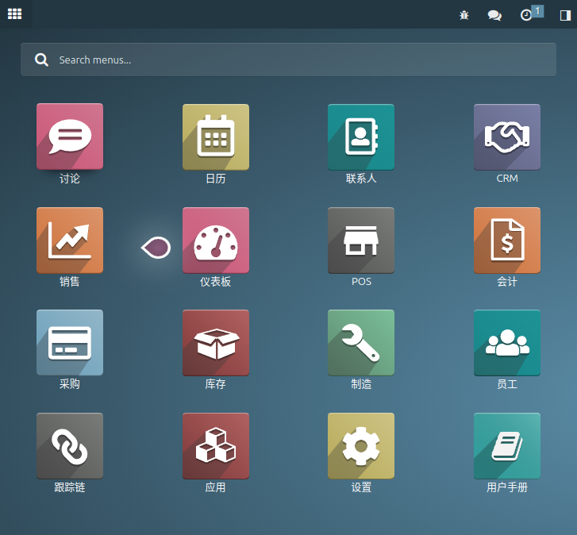Launch the 仪表板 dashboard app
This screenshot has height=535, width=577.
coord(216,240)
